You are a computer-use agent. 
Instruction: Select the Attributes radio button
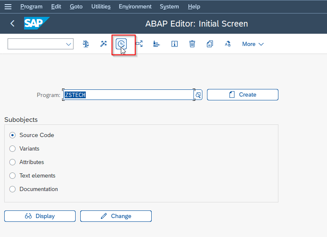[13, 162]
